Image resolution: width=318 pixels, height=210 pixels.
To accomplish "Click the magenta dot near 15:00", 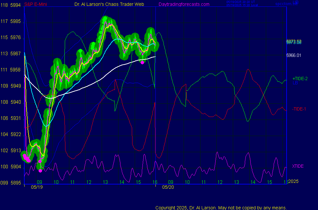I will coord(142,62).
